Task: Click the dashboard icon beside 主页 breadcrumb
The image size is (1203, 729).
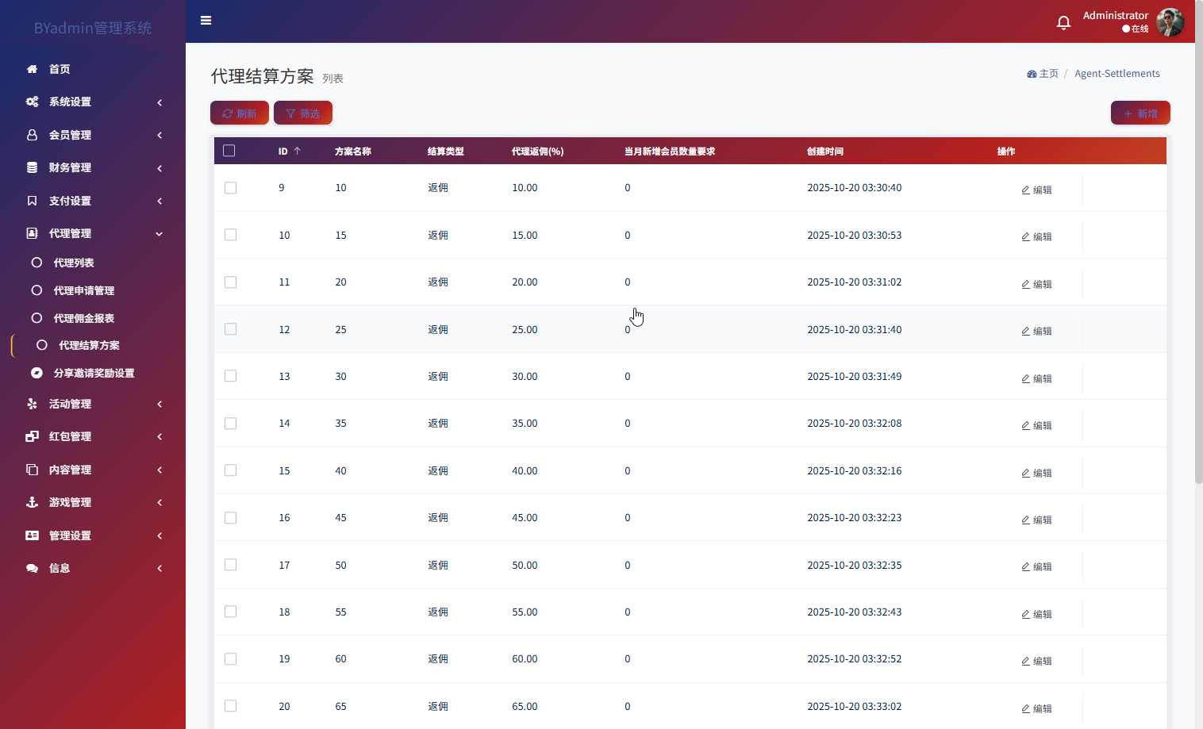Action: 1032,74
